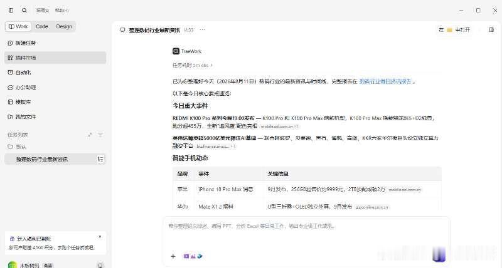The image size is (502, 268).
Task: Toggle the right side panel icon
Action: coord(491,29)
